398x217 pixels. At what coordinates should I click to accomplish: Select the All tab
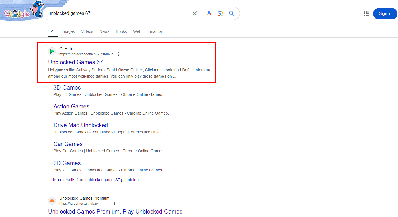53,31
